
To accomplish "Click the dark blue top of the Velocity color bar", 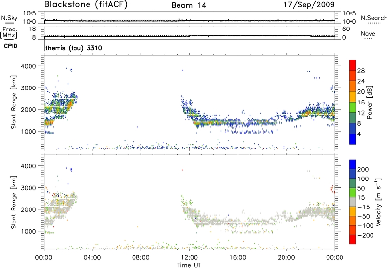I will 353,164.
